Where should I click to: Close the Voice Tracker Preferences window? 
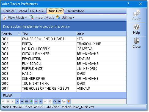point(140,4)
